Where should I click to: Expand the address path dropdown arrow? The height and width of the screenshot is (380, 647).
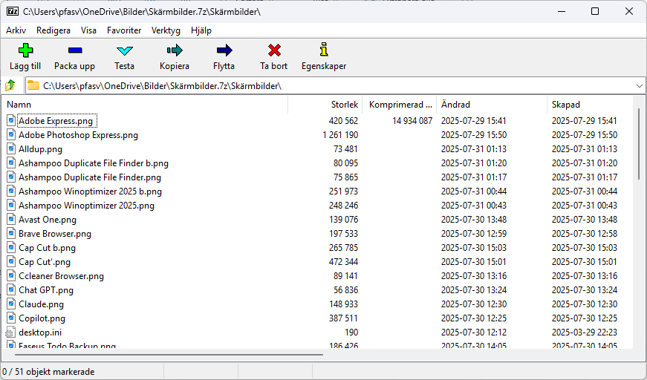coord(639,86)
